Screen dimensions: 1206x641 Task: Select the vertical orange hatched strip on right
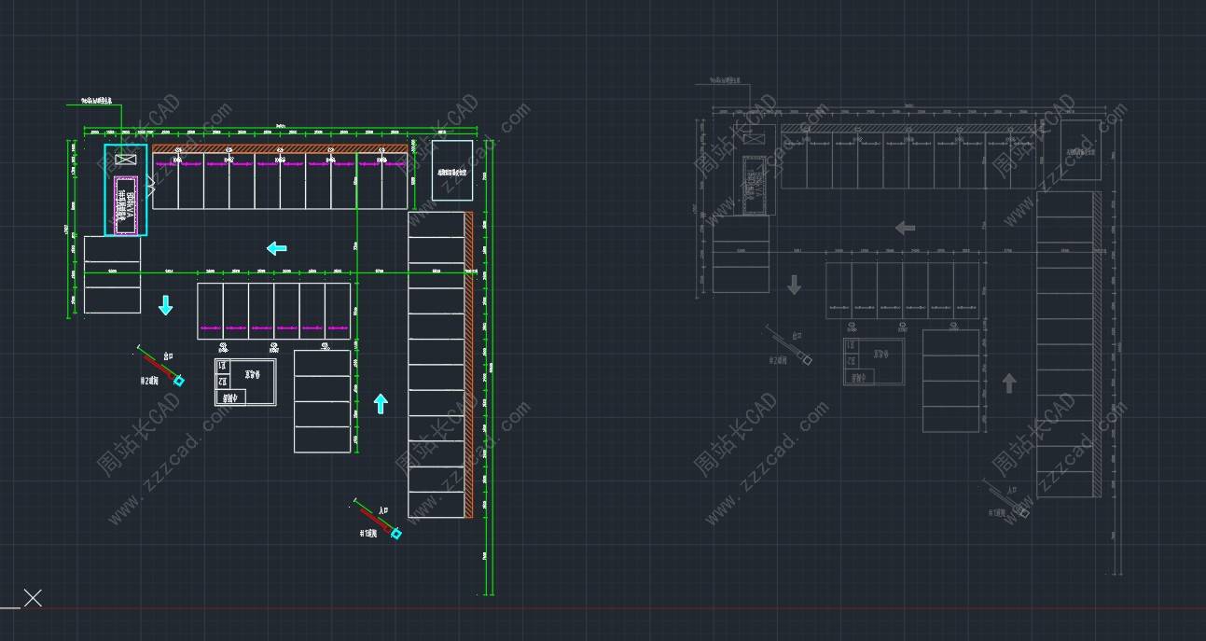pos(469,364)
